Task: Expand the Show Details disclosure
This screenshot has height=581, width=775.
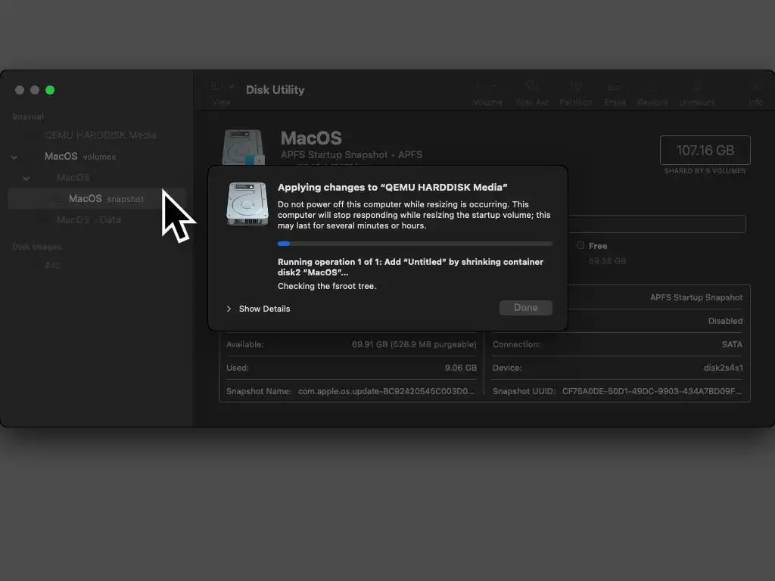Action: 229,309
